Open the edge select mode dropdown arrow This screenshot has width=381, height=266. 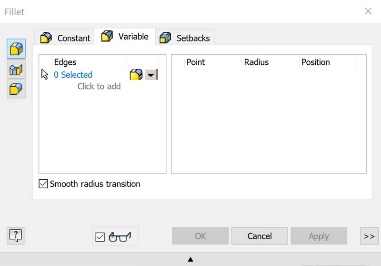click(x=151, y=75)
